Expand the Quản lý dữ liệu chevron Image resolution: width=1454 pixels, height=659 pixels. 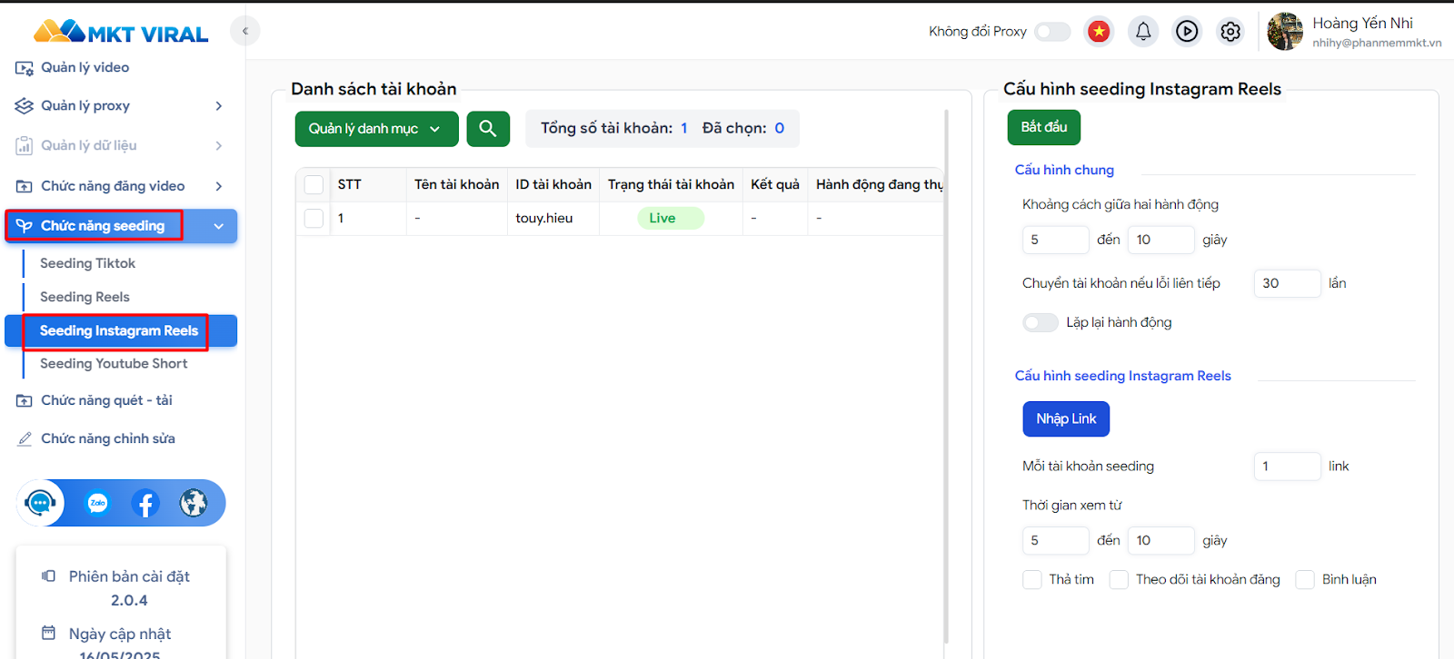pos(219,145)
